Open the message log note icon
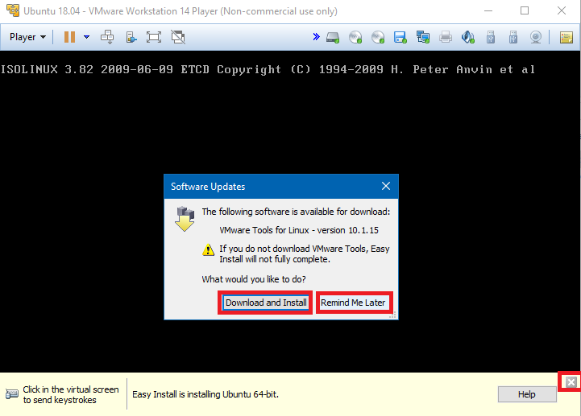This screenshot has width=581, height=416. pos(566,37)
